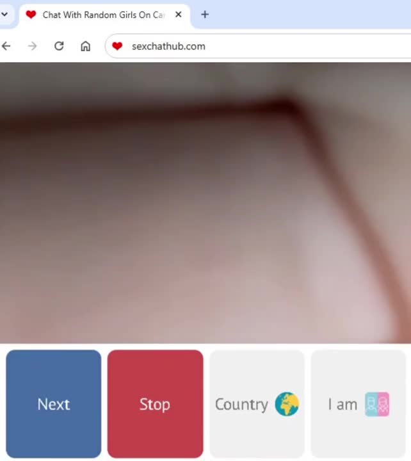Go to the browser home page
Viewport: 411px width, 461px height.
86,46
